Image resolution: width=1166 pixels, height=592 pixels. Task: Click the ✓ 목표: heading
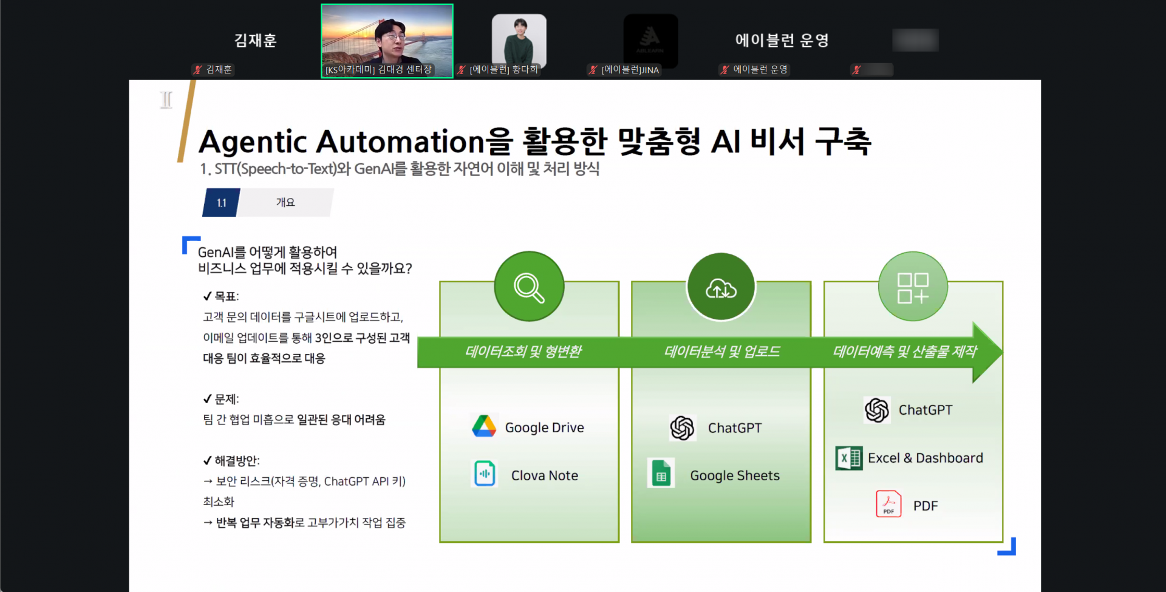221,296
